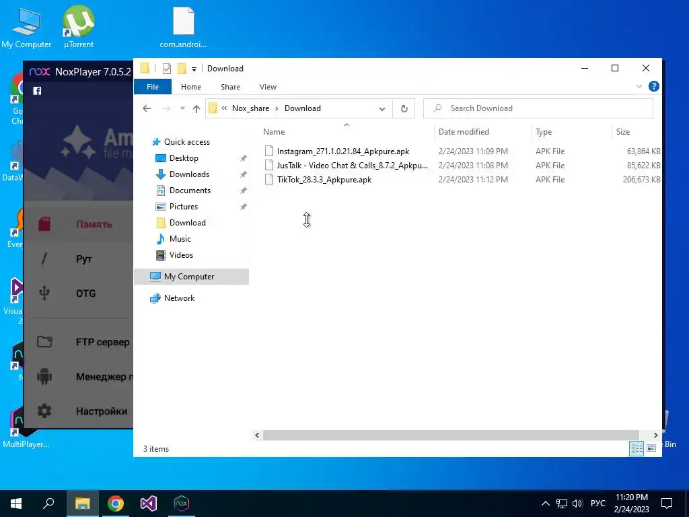
Task: Click the horizontal scrollbar right arrow
Action: 655,435
